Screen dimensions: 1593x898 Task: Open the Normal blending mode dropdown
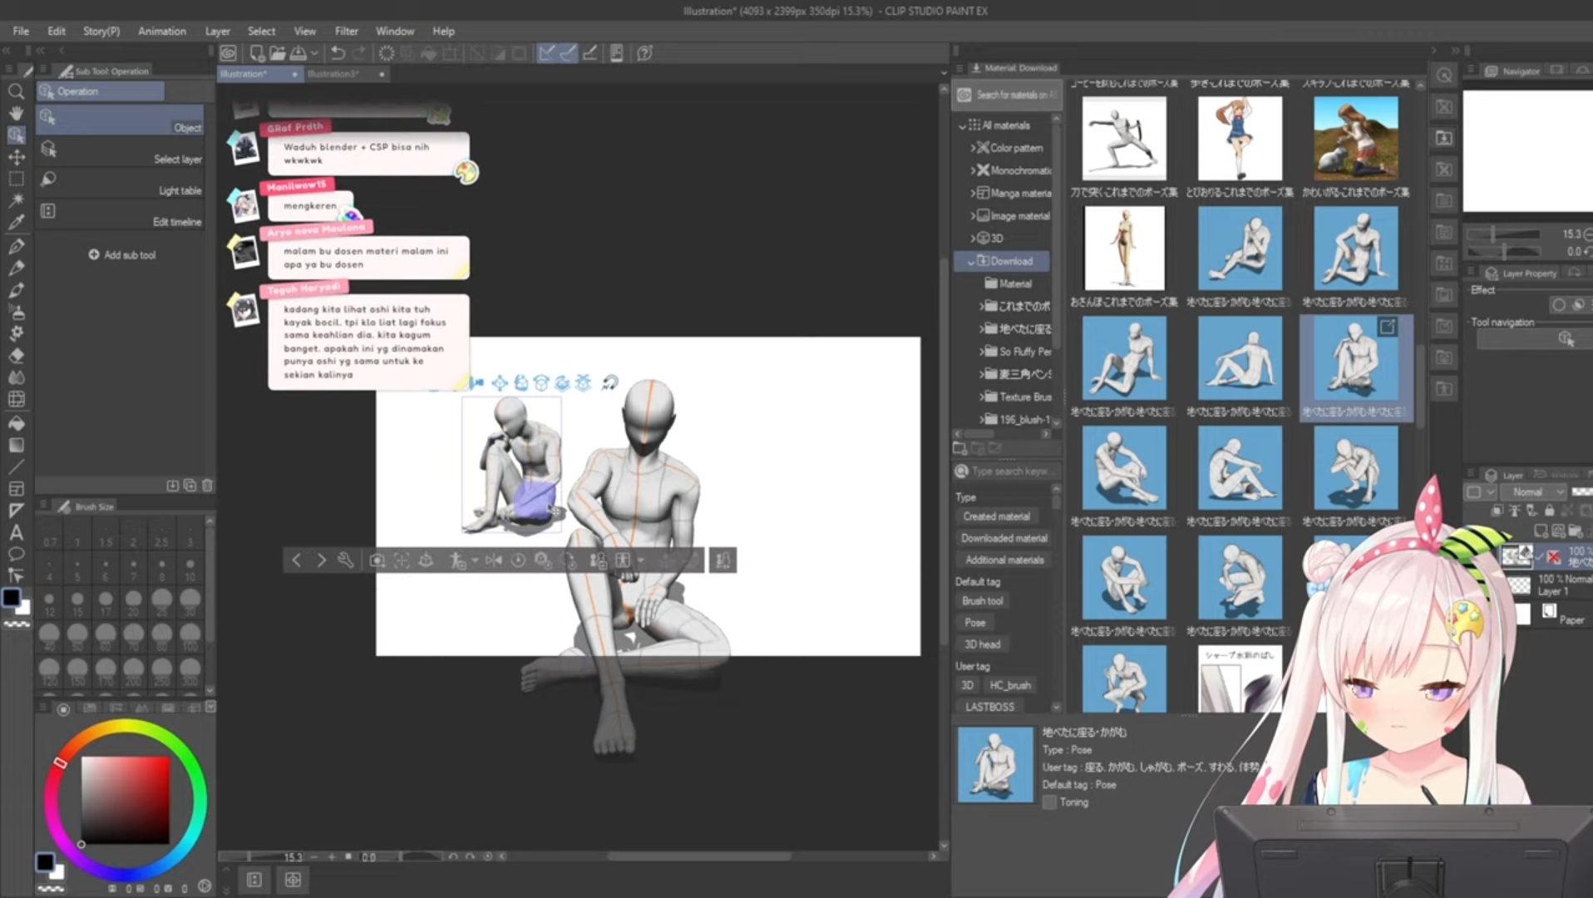[1532, 492]
